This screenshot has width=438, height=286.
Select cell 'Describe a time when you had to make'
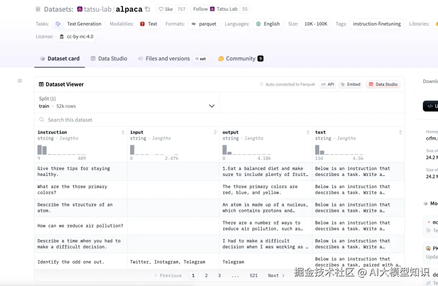click(81, 244)
